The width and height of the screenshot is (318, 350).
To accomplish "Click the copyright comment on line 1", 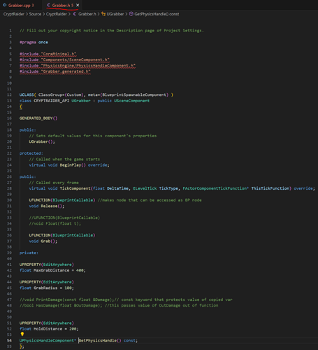I will click(x=112, y=31).
